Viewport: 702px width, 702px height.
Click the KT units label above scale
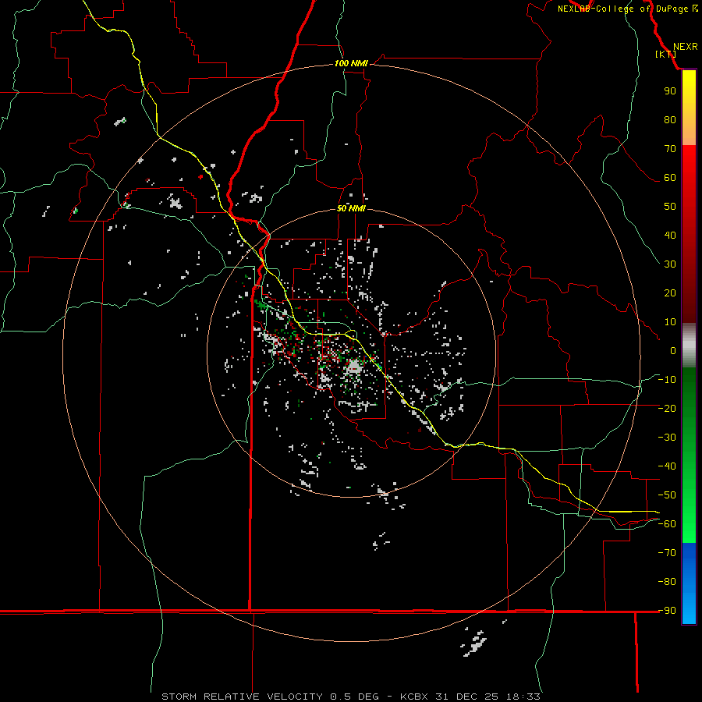click(x=666, y=54)
